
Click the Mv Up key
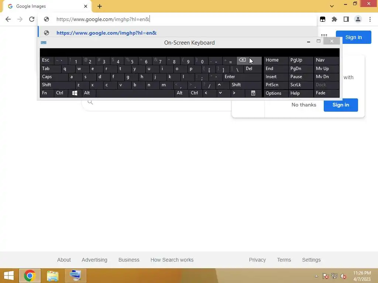[x=326, y=69]
